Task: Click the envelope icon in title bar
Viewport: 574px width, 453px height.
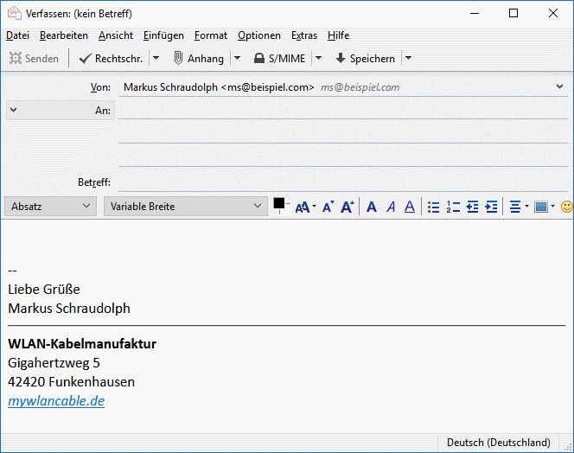Action: pyautogui.click(x=15, y=13)
